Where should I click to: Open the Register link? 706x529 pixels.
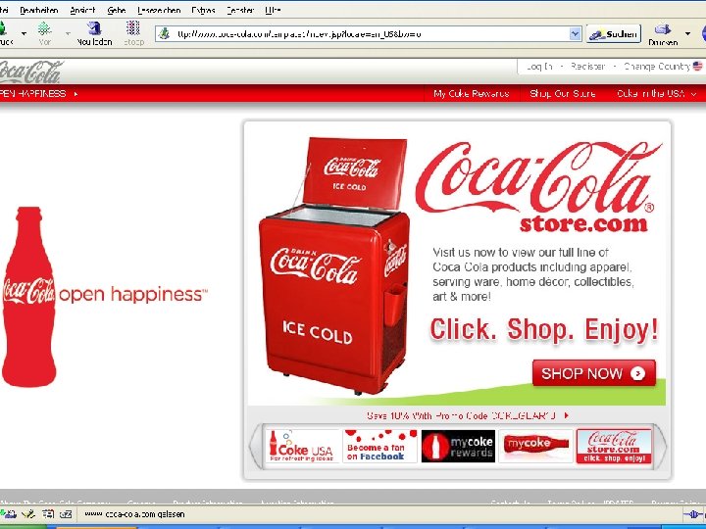(587, 67)
